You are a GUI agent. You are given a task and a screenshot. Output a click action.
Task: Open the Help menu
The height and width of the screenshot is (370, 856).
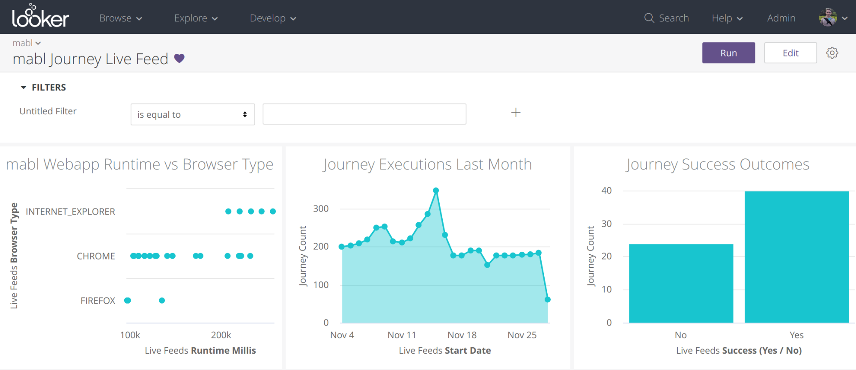point(727,18)
